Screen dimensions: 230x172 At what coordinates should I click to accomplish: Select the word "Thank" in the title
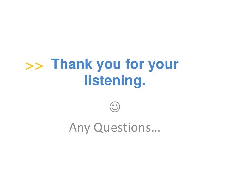click(72, 64)
